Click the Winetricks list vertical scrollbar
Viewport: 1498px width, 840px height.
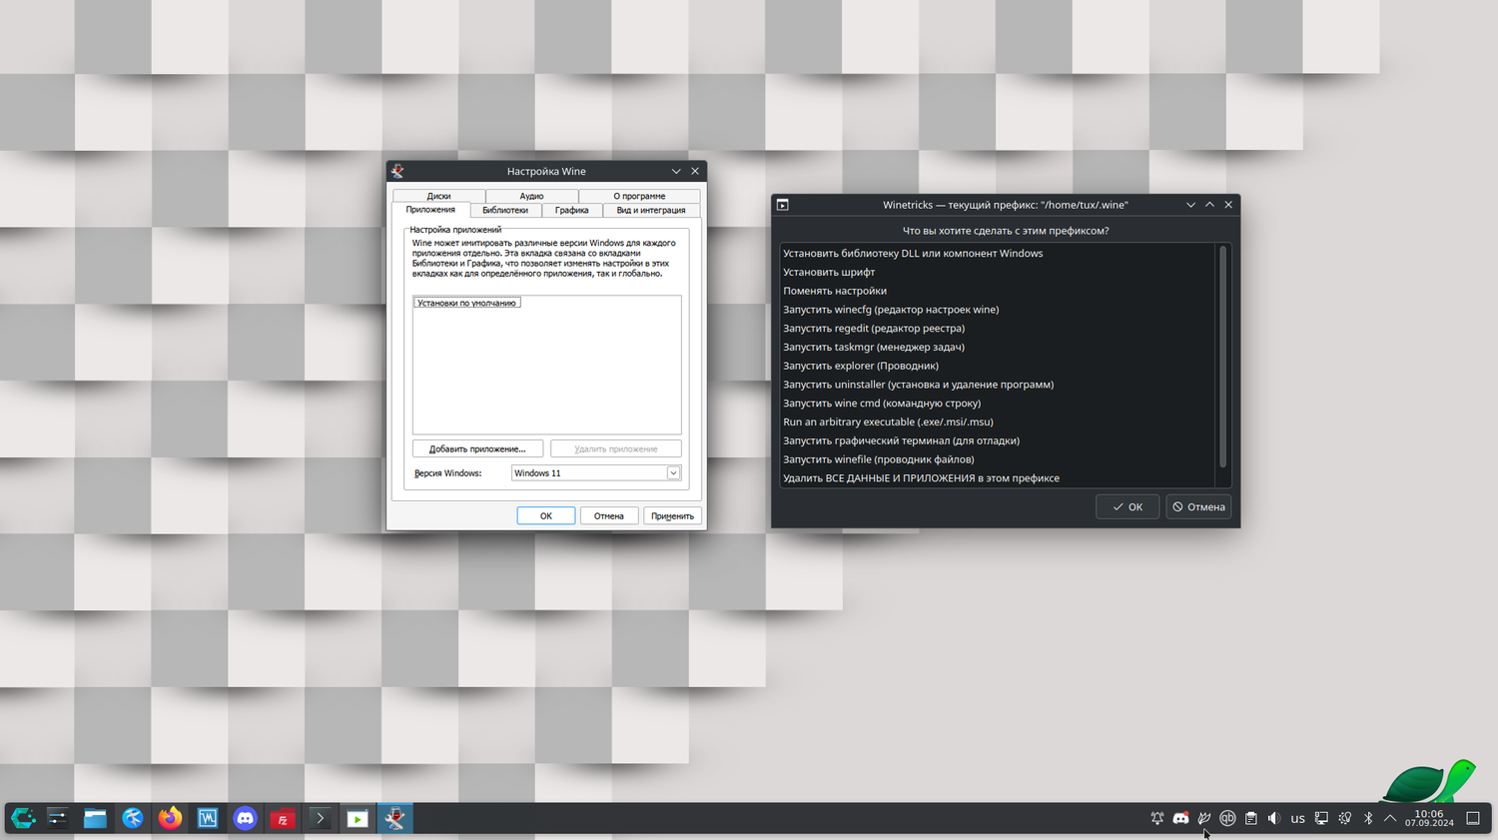(1223, 356)
